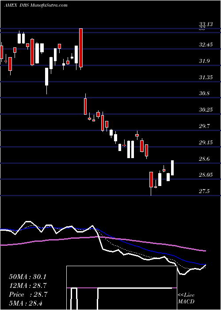Select the 29.7 price axis label

[x=204, y=126]
